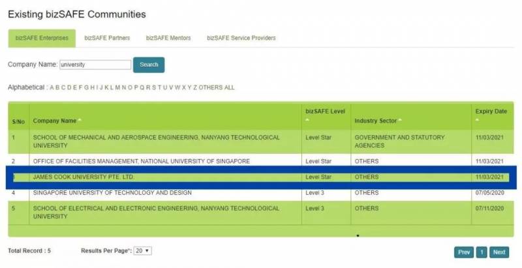This screenshot has width=522, height=268.
Task: Switch to the bizSAFE Partners tab
Action: [107, 38]
